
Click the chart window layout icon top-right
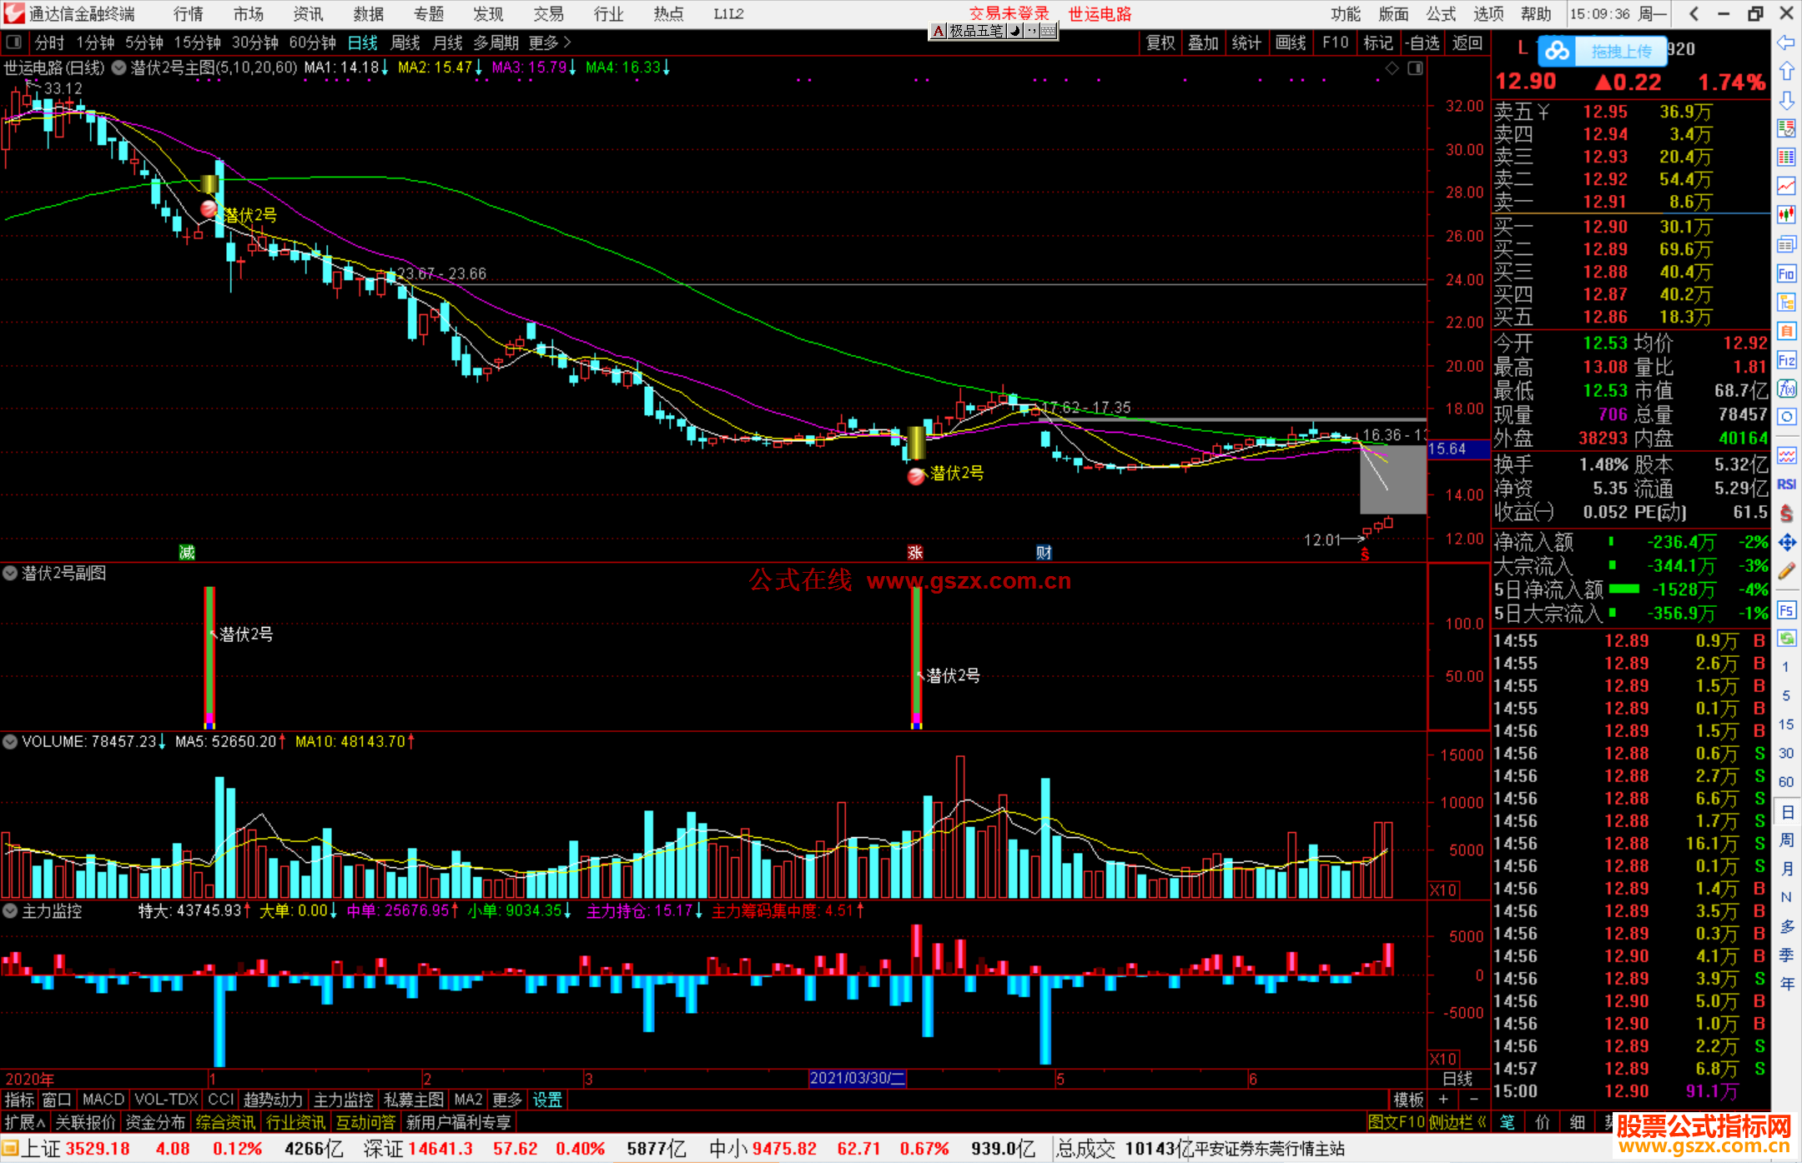[1416, 68]
